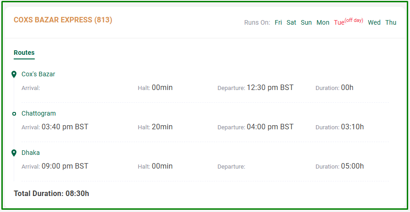Click the Dhaka location pin icon

(x=14, y=153)
